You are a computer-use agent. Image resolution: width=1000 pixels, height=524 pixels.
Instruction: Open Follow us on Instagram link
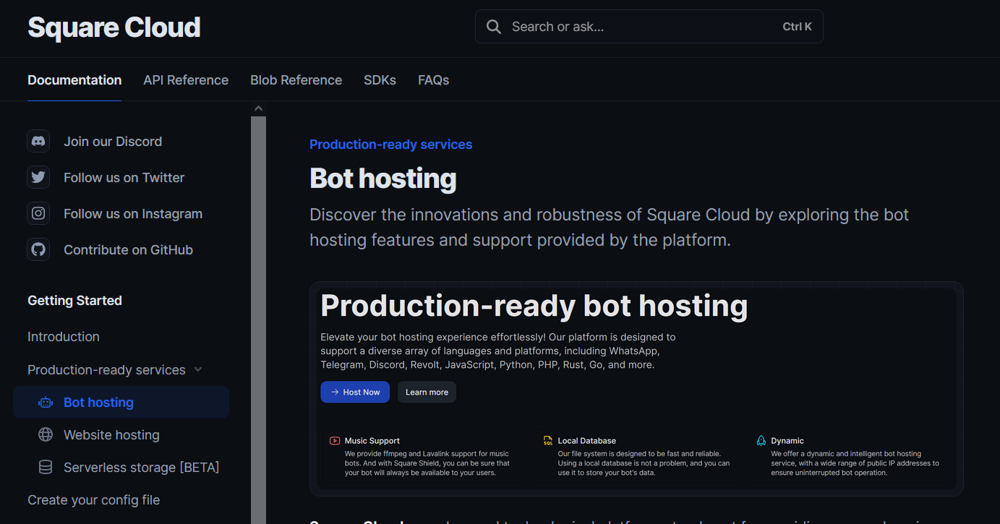tap(133, 214)
